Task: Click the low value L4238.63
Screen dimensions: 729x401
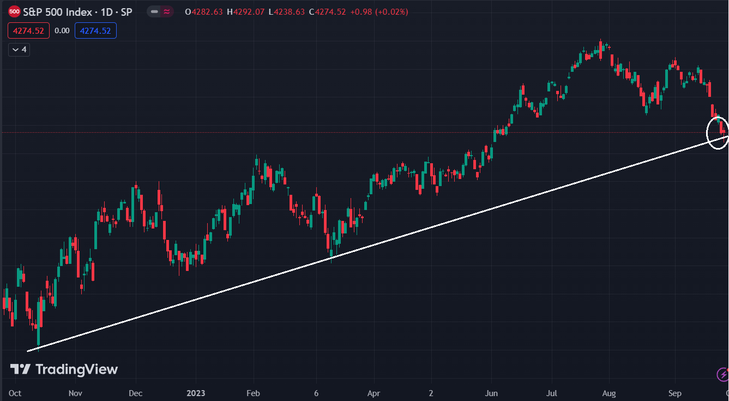Action: pyautogui.click(x=287, y=12)
